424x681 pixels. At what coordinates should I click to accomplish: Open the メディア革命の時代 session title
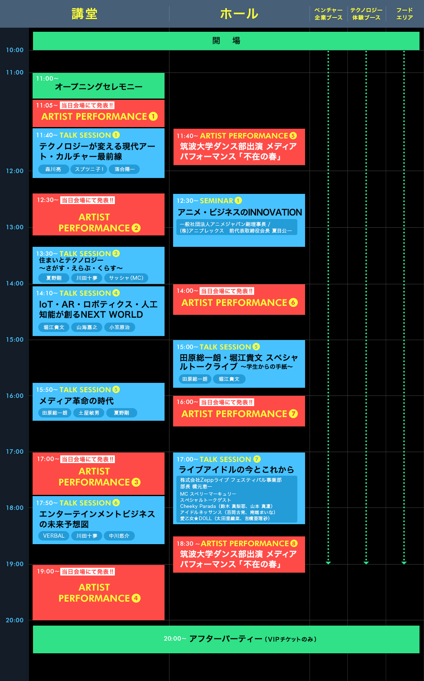coord(76,401)
